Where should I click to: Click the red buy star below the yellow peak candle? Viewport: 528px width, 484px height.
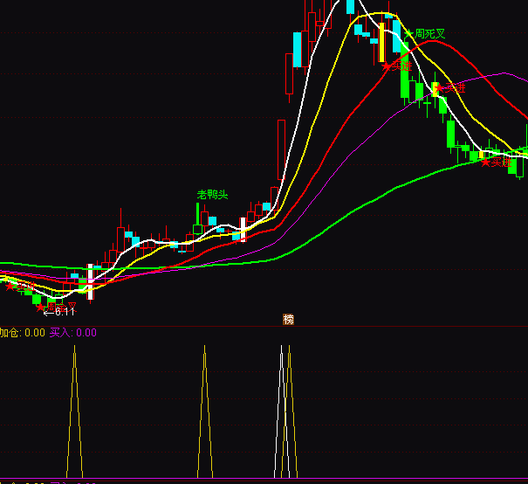tap(387, 66)
